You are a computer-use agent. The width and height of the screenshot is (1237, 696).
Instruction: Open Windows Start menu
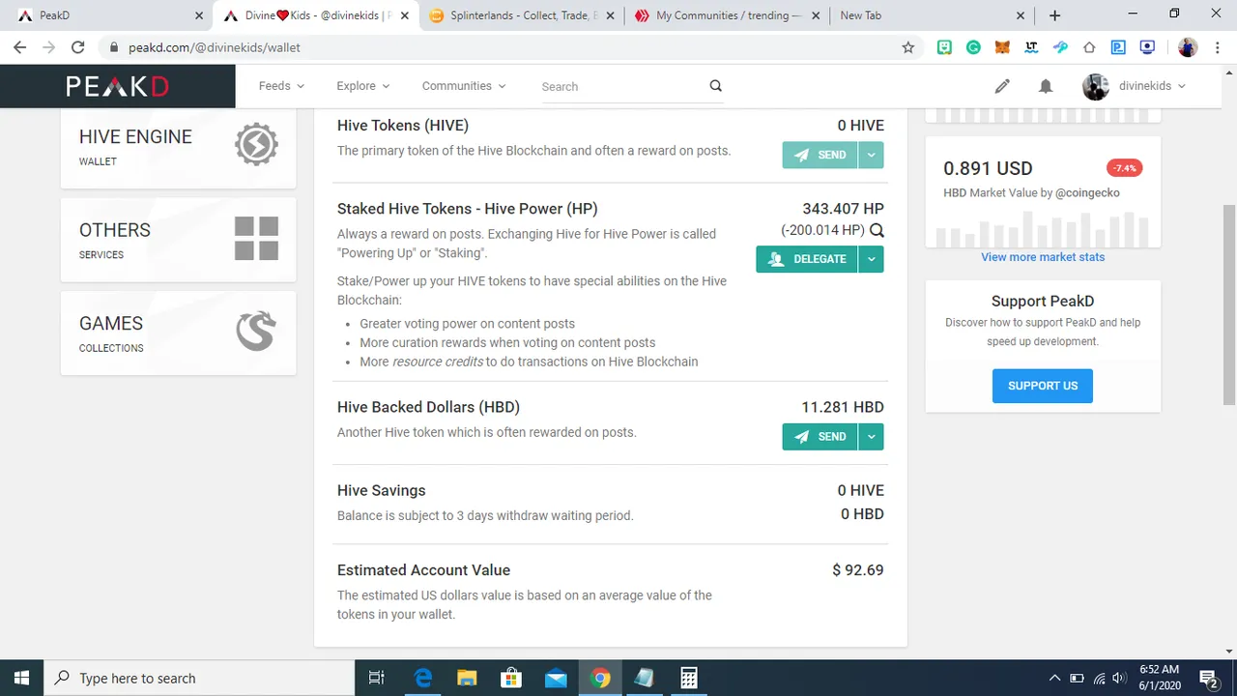tap(21, 678)
